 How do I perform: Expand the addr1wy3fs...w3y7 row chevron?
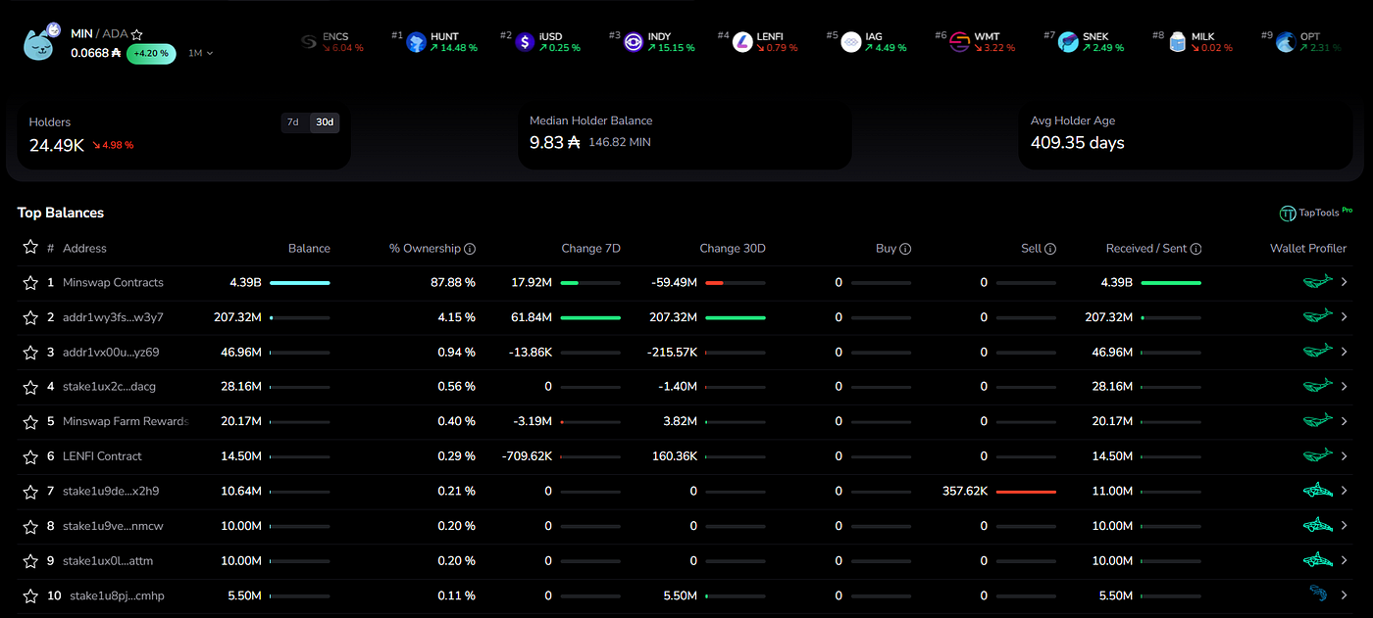1345,317
